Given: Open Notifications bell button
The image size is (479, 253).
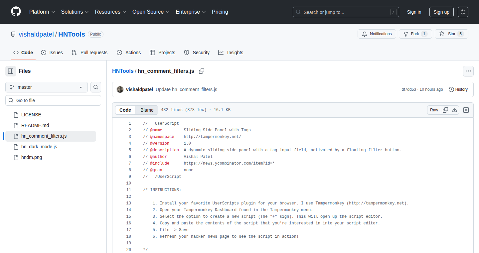Looking at the screenshot, I should click(x=377, y=34).
